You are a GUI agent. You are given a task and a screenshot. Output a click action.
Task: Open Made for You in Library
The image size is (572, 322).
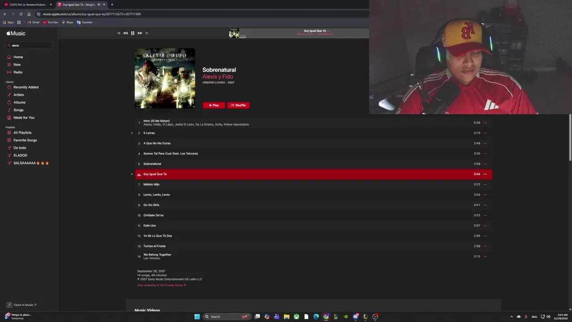pyautogui.click(x=21, y=118)
